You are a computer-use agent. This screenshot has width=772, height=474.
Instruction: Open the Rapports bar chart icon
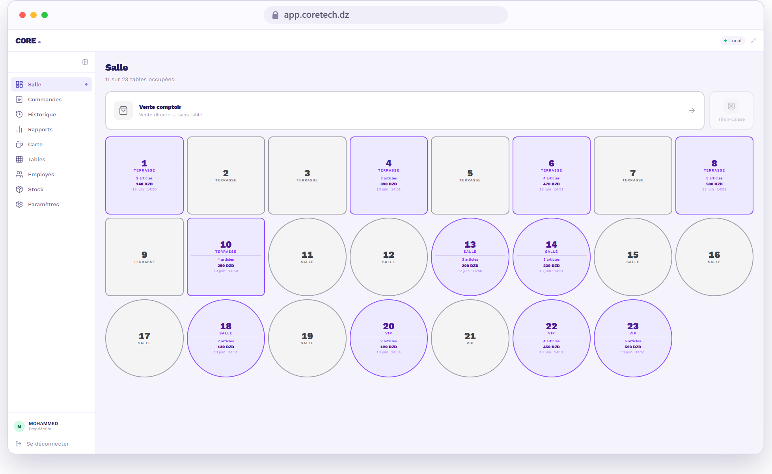click(x=19, y=129)
